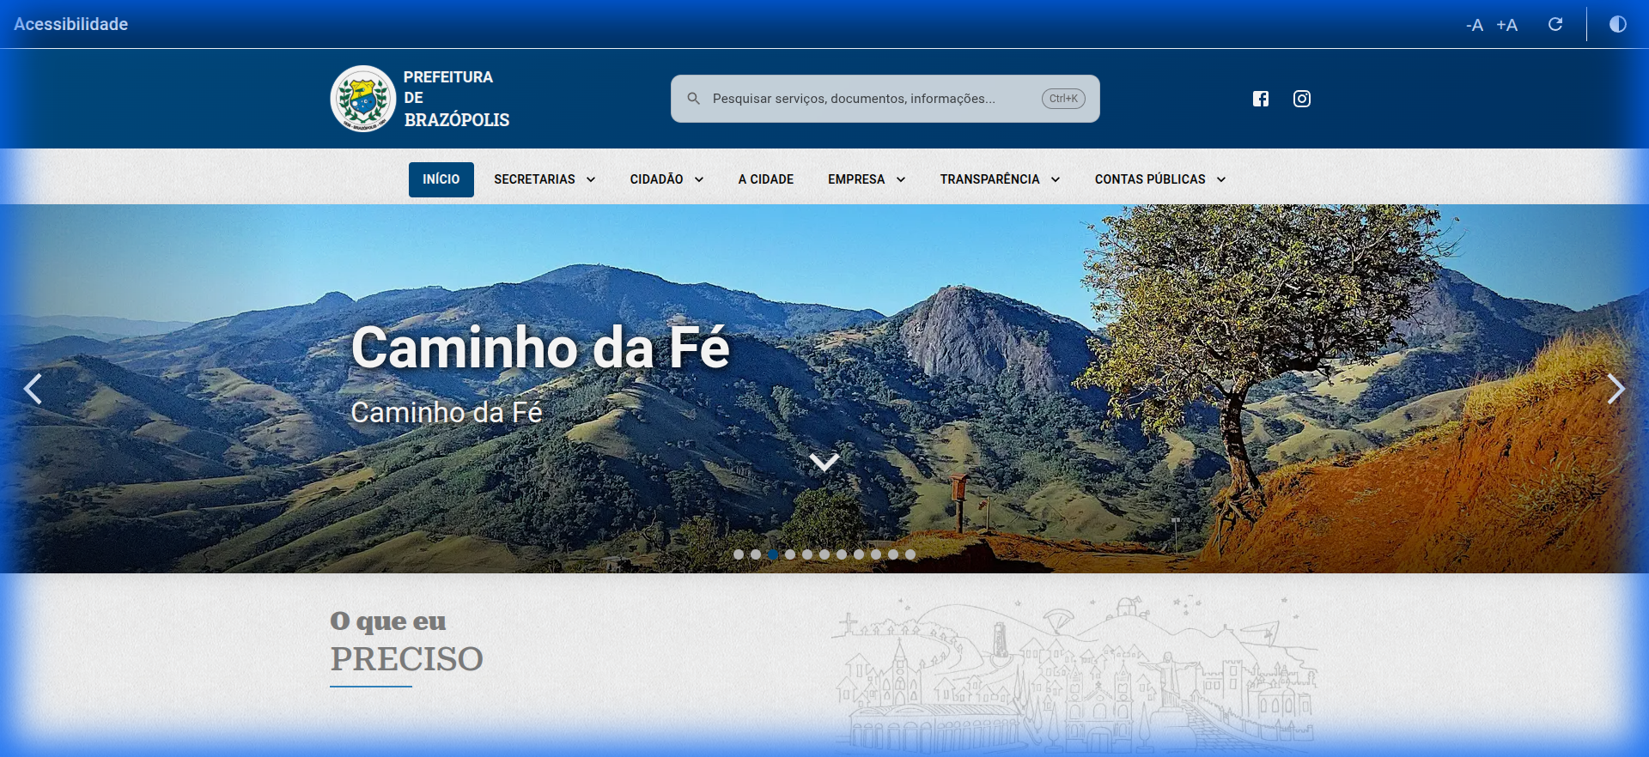Screen dimensions: 1649x757
Task: Open the A Cidade menu item
Action: (765, 179)
